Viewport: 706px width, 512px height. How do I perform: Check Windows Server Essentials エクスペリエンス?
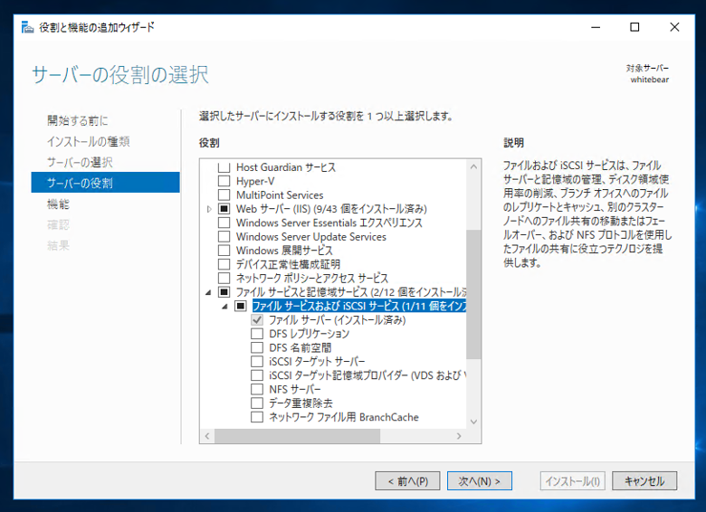(x=224, y=223)
